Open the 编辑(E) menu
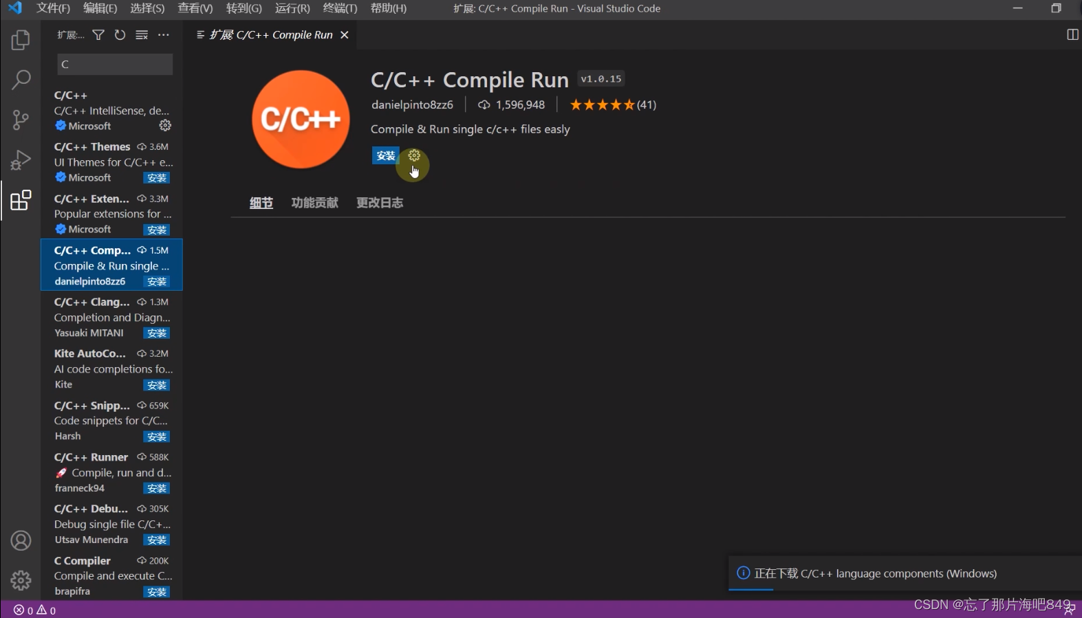The width and height of the screenshot is (1082, 618). point(100,8)
